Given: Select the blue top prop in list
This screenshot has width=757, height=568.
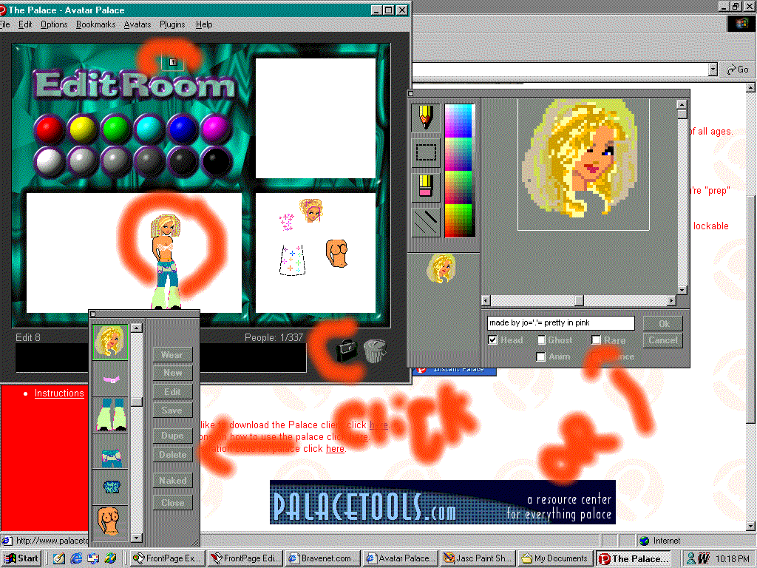Looking at the screenshot, I should pos(110,487).
